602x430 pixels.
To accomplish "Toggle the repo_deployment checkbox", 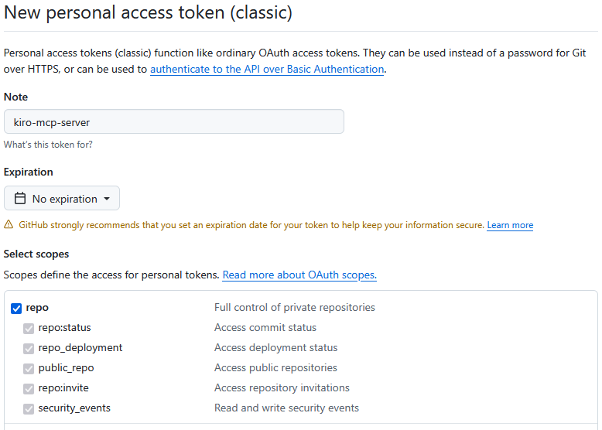I will [29, 348].
